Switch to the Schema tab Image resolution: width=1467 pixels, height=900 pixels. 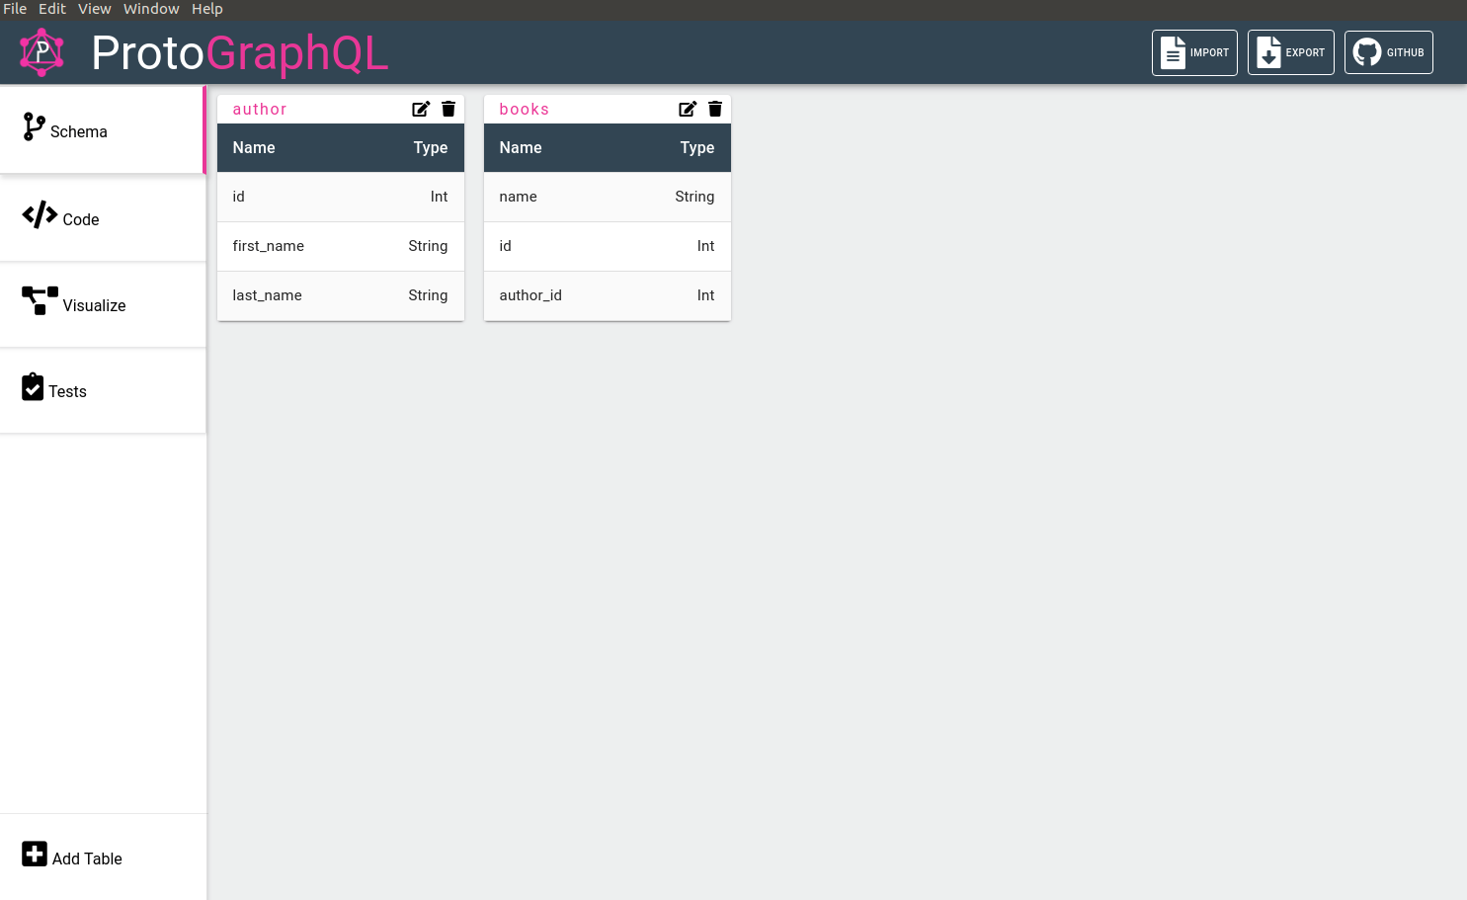tap(103, 130)
